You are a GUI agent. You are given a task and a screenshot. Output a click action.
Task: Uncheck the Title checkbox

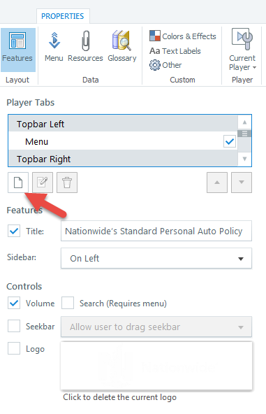click(x=14, y=231)
